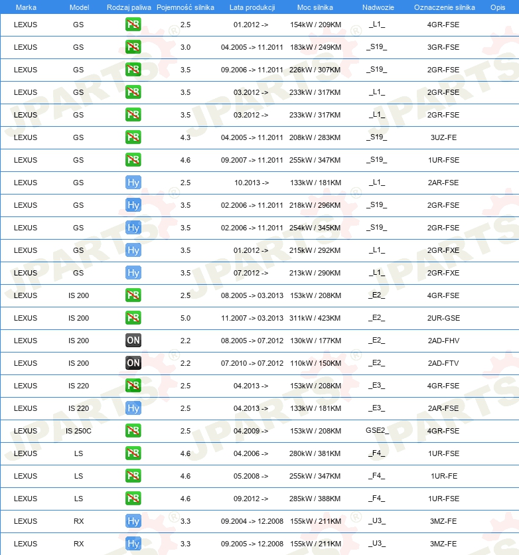Click the power value 130kW / 177KM

click(x=315, y=341)
